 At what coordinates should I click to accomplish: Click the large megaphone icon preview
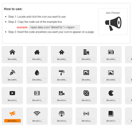[113, 24]
